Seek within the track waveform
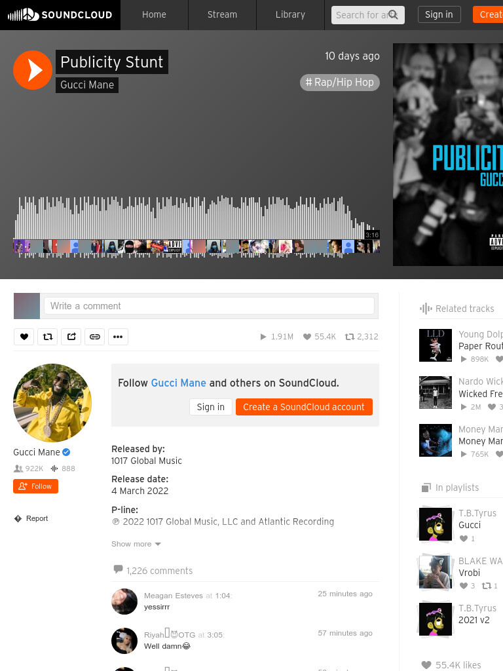 (196, 227)
